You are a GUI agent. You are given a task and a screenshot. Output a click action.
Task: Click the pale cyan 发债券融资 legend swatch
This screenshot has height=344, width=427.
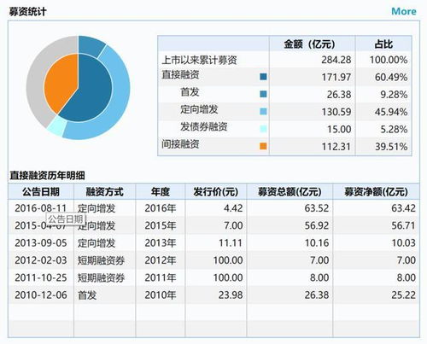[263, 129]
